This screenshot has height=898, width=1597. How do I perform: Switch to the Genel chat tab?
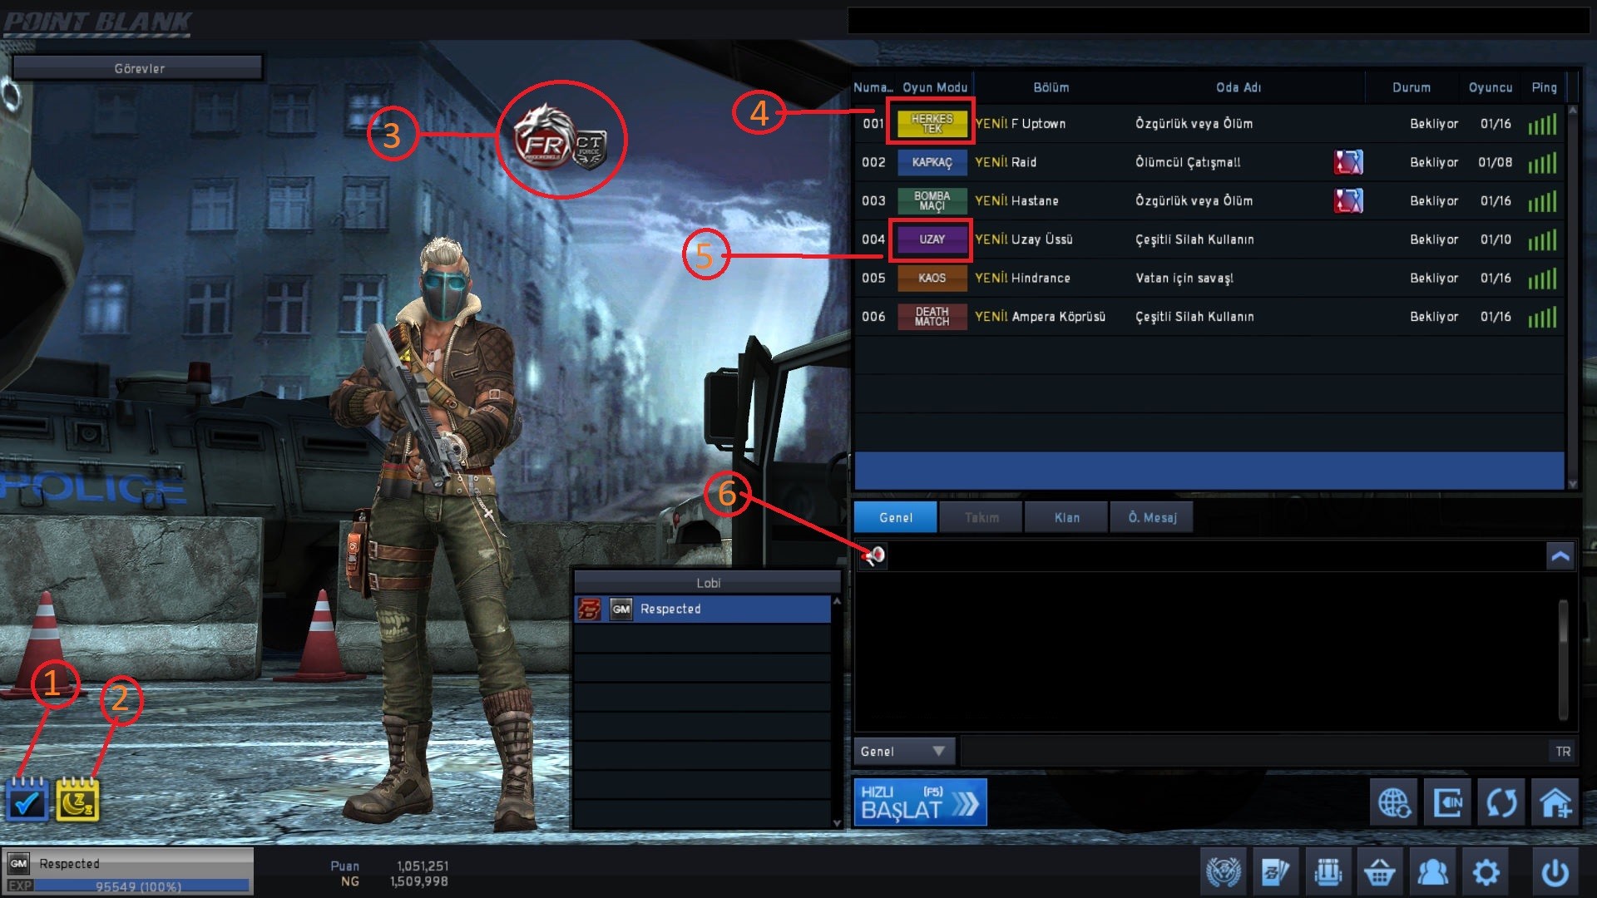tap(896, 517)
